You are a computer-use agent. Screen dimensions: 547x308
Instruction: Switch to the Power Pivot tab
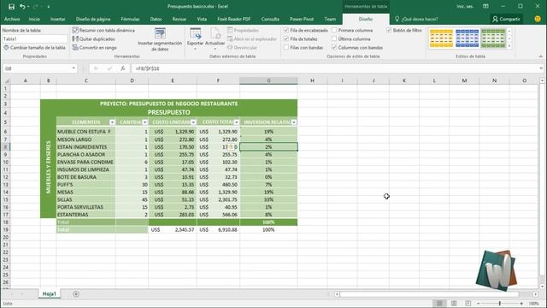pyautogui.click(x=302, y=19)
